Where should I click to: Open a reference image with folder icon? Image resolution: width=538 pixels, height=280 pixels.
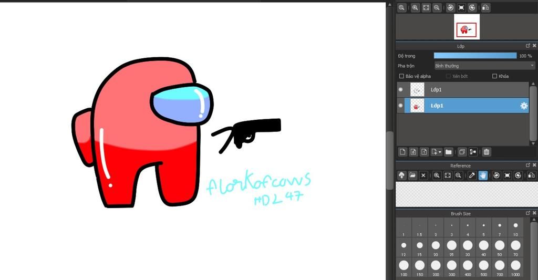[x=412, y=175]
